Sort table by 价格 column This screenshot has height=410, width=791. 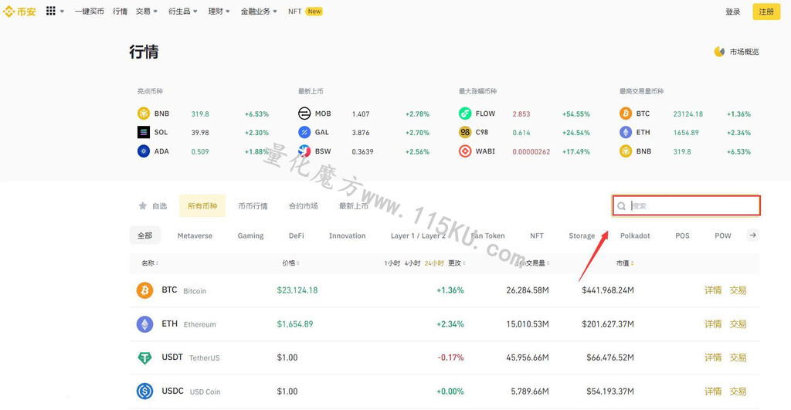coord(290,263)
